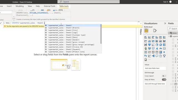Viewport: 178px width, 100px height.
Task: Choose the [Payment] column suggestion
Action: click(x=72, y=49)
